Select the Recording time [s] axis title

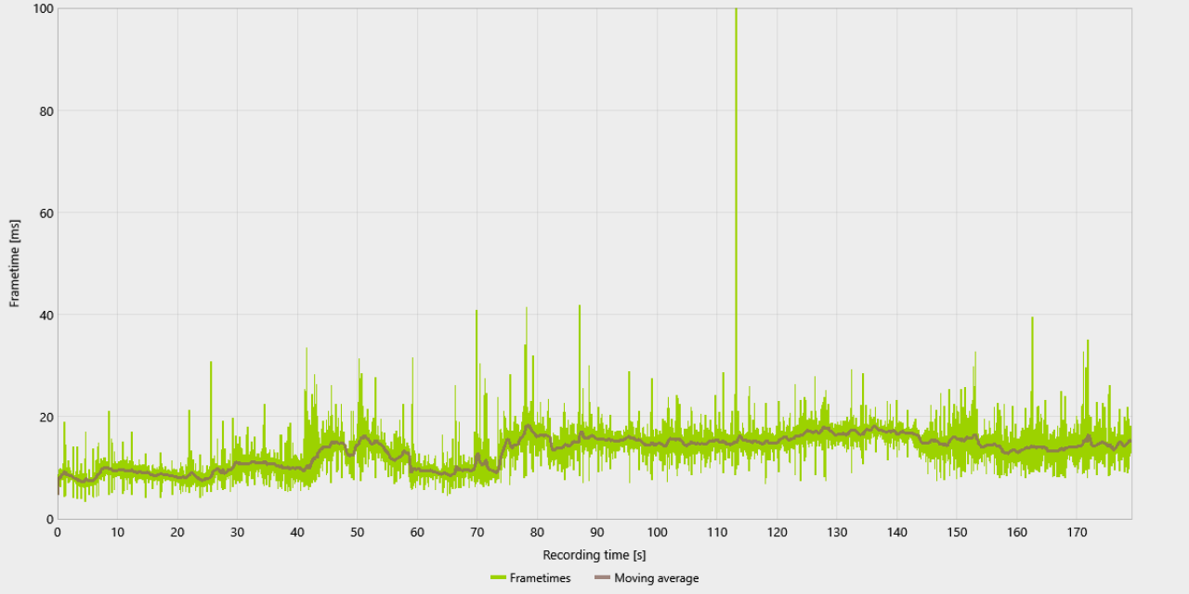point(594,555)
